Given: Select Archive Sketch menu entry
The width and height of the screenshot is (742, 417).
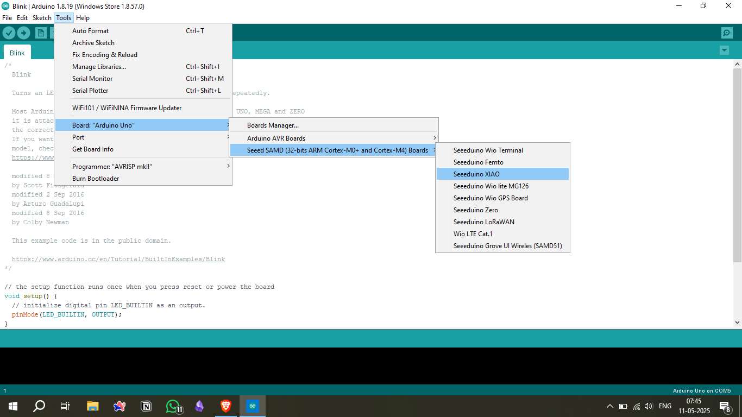Looking at the screenshot, I should click(x=143, y=43).
